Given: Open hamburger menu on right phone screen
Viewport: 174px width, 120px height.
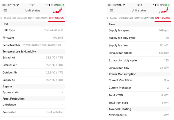Looking at the screenshot, I should 111,10.
